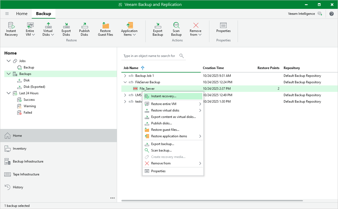Select Disk (Exported) in tree

point(34,87)
